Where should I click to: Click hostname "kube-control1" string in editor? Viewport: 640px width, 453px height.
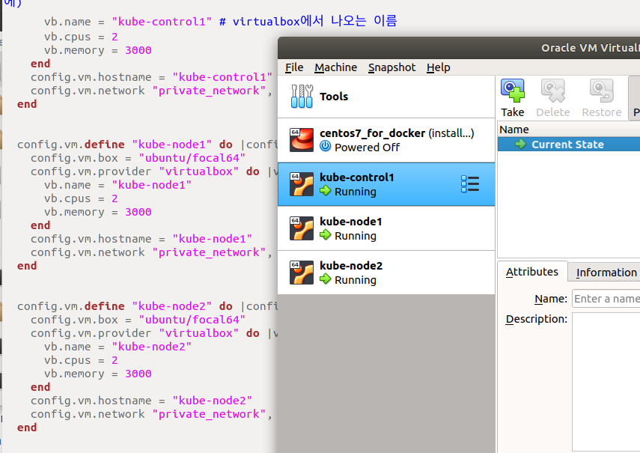(222, 77)
